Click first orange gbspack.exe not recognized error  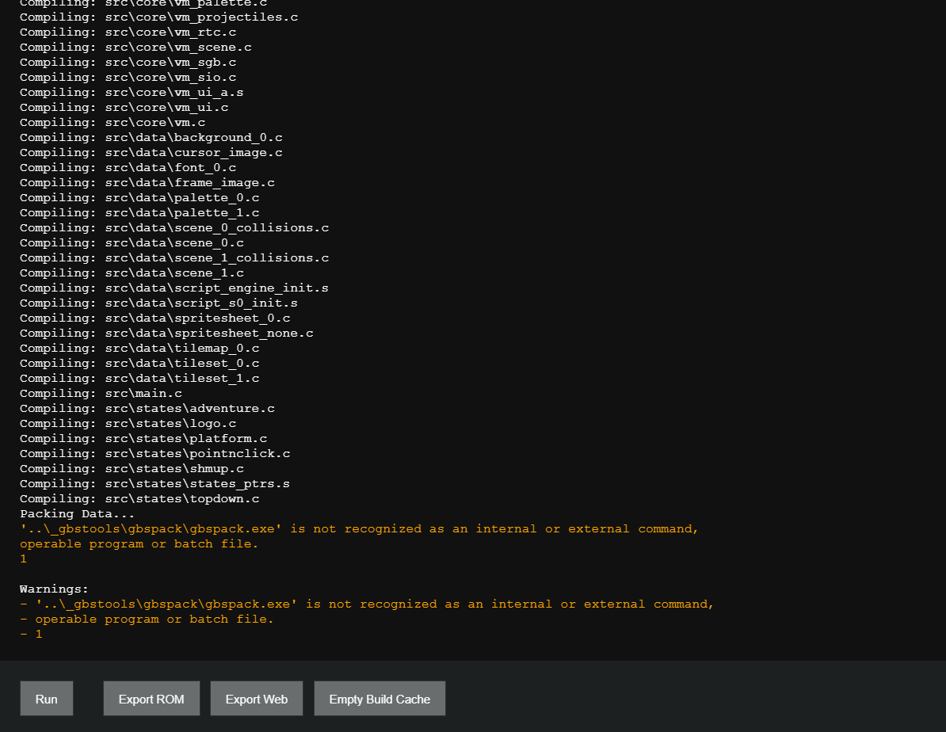click(359, 529)
